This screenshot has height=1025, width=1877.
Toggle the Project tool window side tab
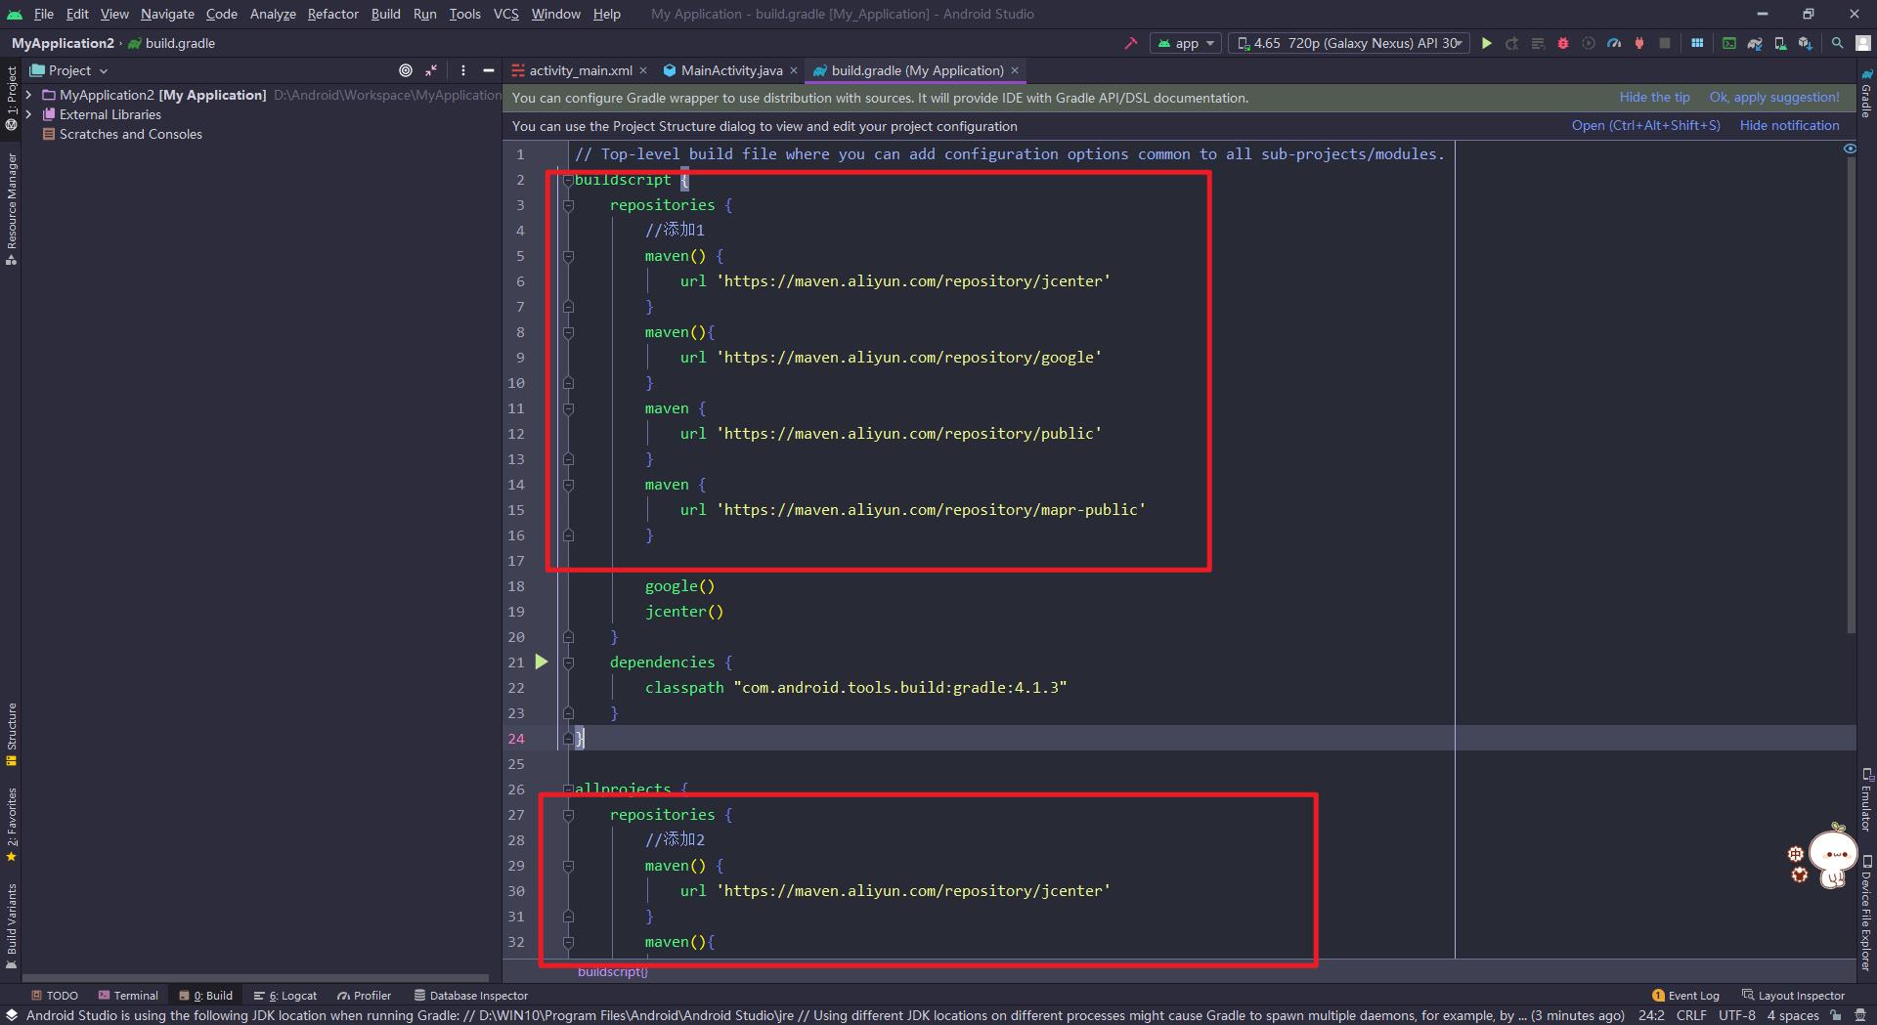point(12,98)
